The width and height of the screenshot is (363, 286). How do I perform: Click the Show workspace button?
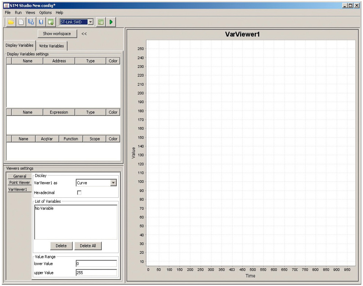[57, 34]
